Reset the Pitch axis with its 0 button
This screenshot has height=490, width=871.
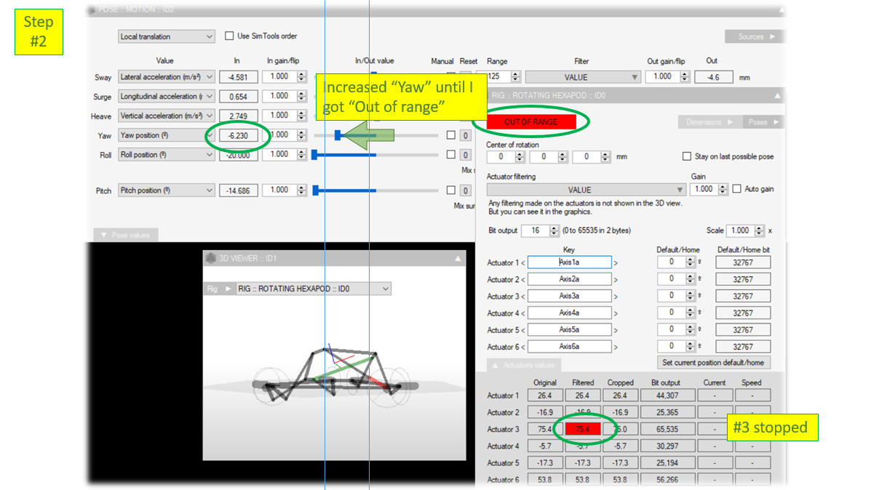click(465, 190)
